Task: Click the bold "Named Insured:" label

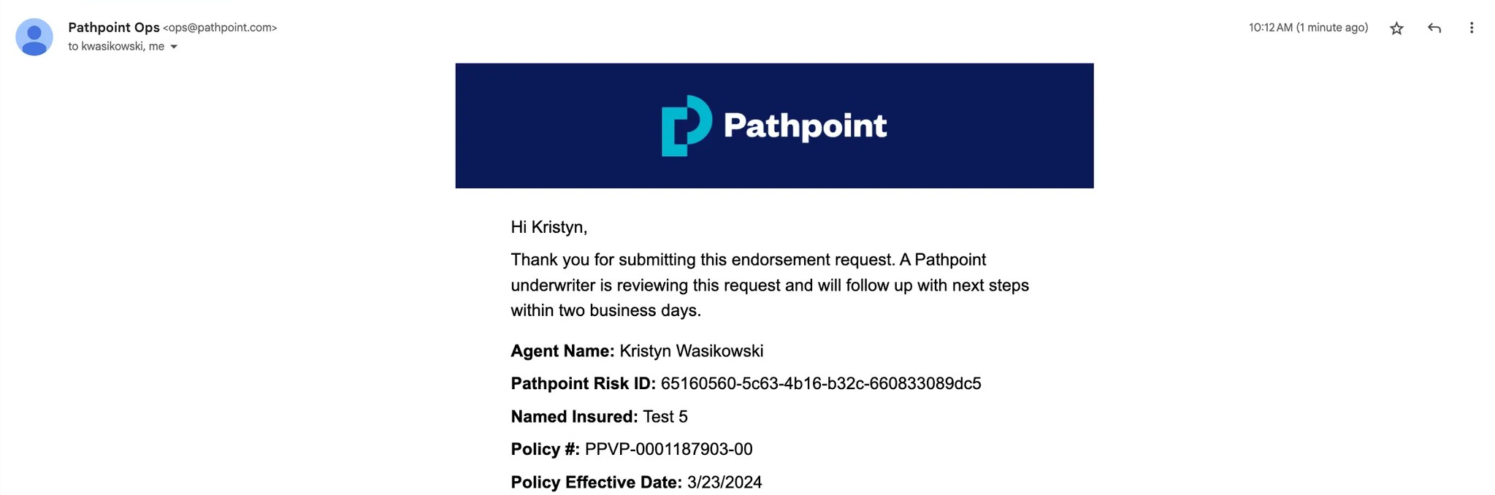Action: tap(574, 417)
